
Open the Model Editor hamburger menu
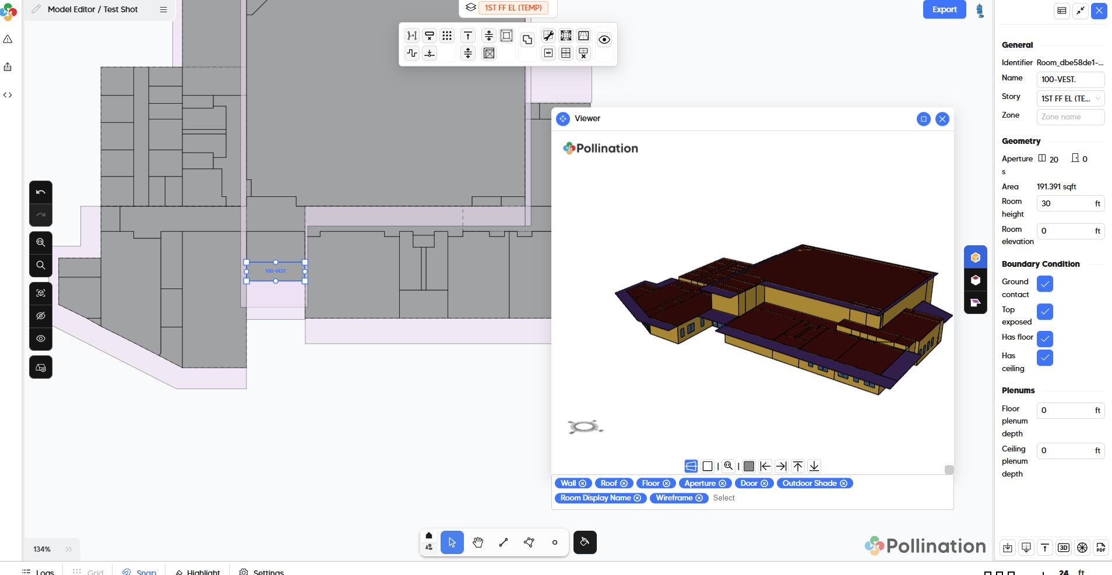[x=164, y=9]
